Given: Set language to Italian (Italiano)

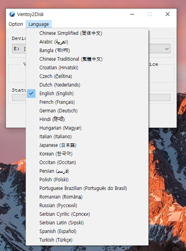Looking at the screenshot, I should point(87,137).
